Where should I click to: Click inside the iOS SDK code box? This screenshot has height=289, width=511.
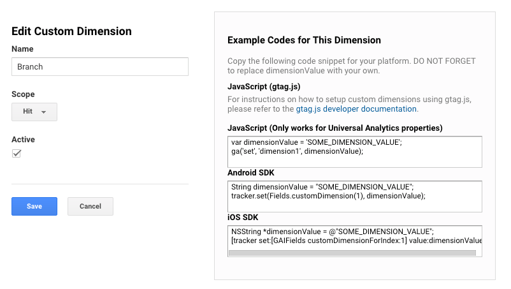tap(354, 235)
